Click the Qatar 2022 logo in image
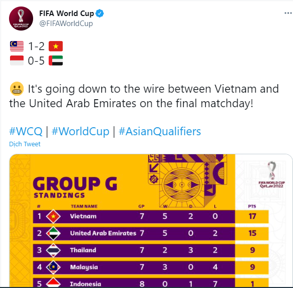Screen dimensions: 293x288 point(272,174)
